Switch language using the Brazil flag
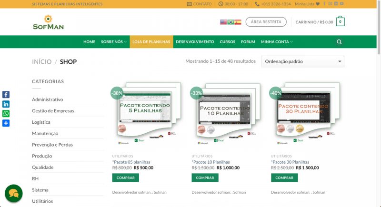 (x=231, y=22)
